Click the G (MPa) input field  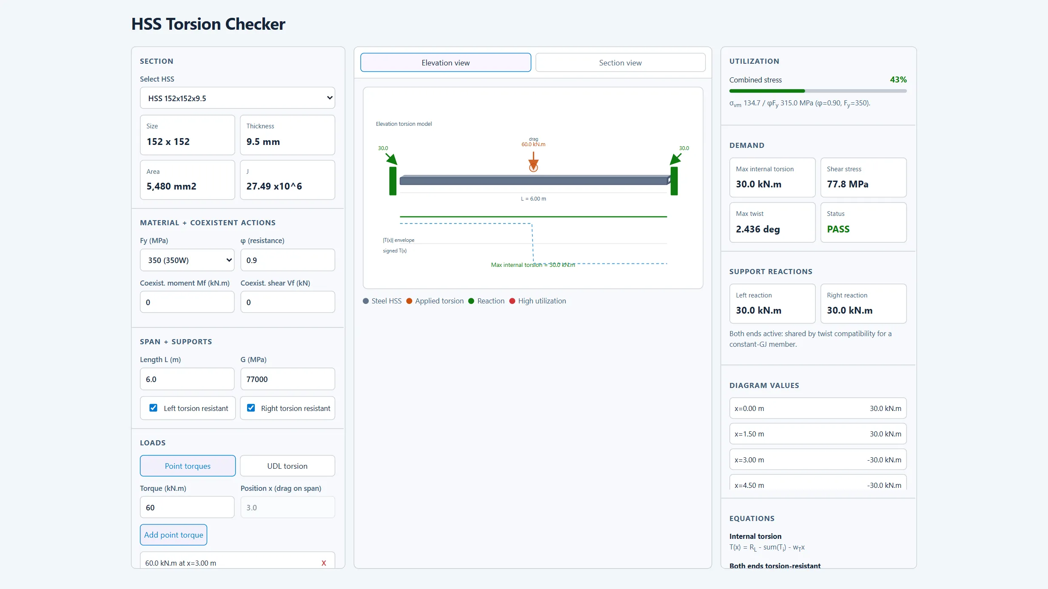288,379
